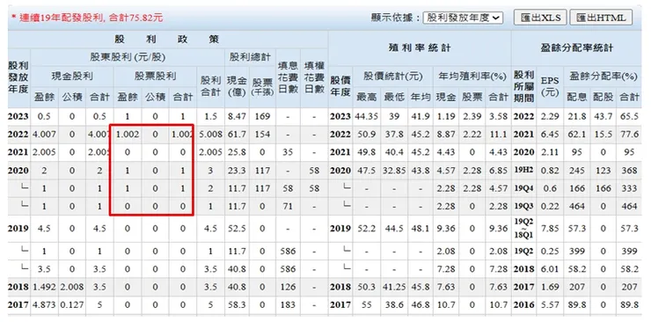
Task: Select the 2021 dividend year row label
Action: pos(18,152)
